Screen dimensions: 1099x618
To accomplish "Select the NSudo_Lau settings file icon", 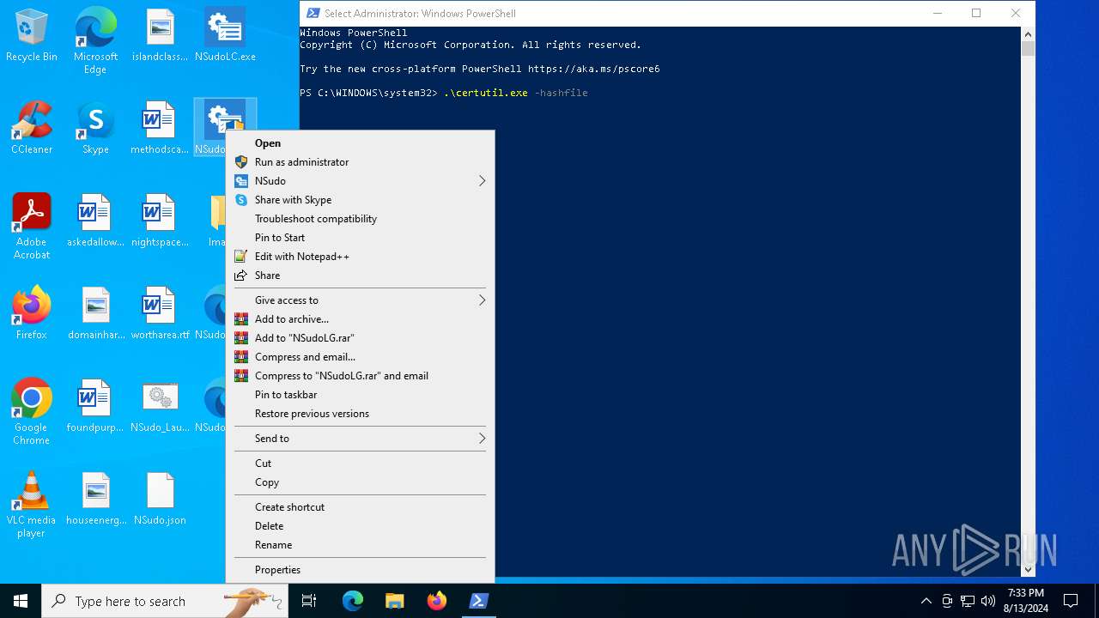I will click(160, 407).
